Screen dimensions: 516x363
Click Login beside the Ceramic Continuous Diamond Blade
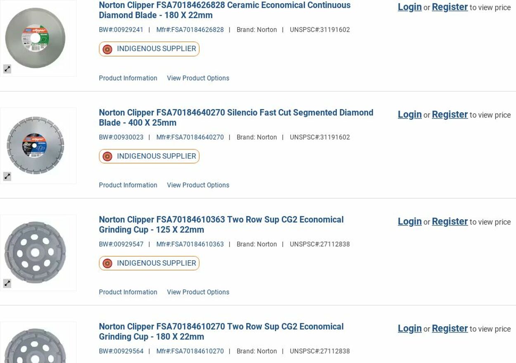tap(409, 7)
